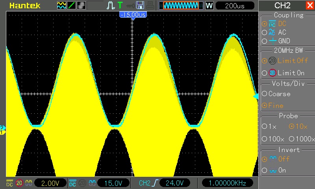Click the 200us timebase readout
This screenshot has height=189, width=315.
point(235,6)
